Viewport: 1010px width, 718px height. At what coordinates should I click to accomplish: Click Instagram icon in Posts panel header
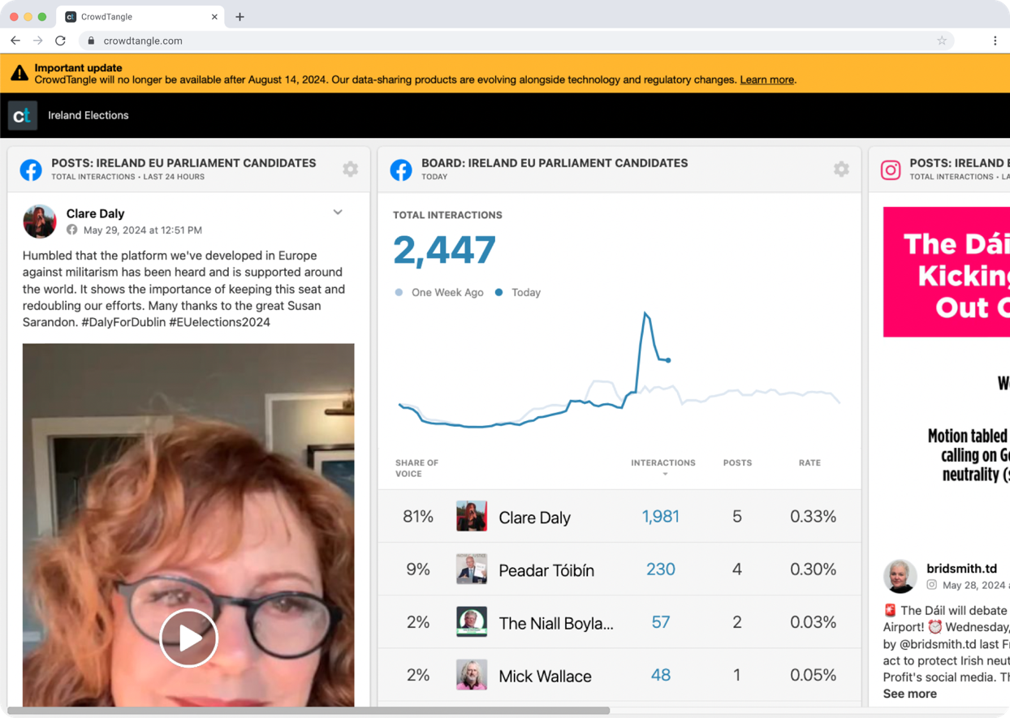pos(891,170)
